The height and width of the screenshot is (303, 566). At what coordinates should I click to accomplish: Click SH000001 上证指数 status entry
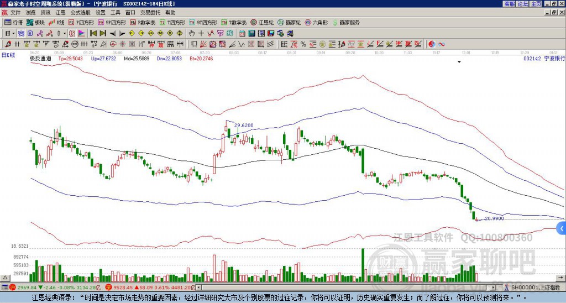click(536, 288)
